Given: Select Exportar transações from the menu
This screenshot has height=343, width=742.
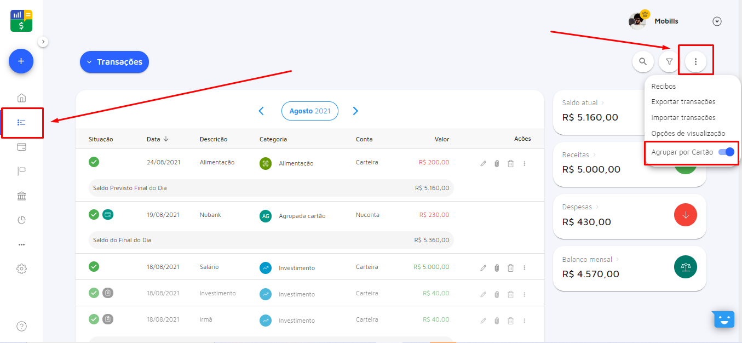Looking at the screenshot, I should click(x=683, y=102).
